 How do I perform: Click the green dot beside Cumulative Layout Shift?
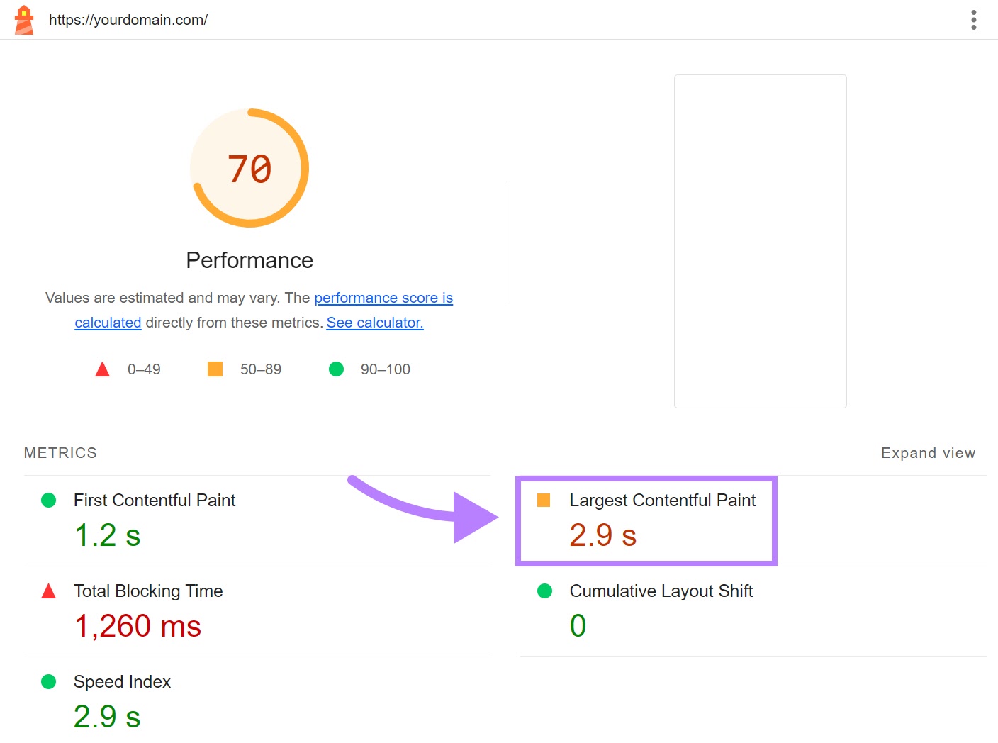(544, 591)
